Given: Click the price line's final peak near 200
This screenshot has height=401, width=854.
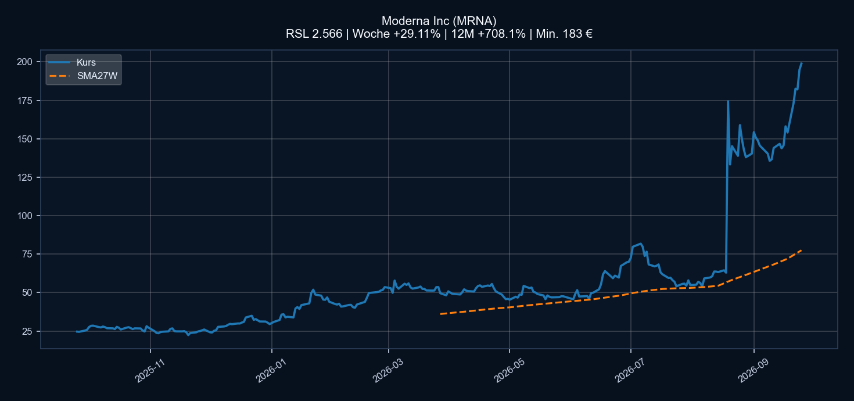Looking at the screenshot, I should [802, 63].
